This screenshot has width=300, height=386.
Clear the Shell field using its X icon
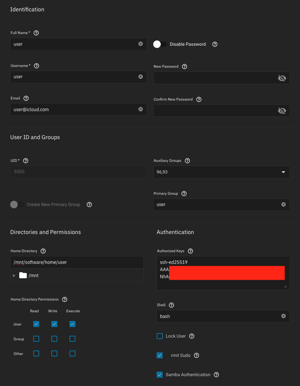[x=283, y=316]
